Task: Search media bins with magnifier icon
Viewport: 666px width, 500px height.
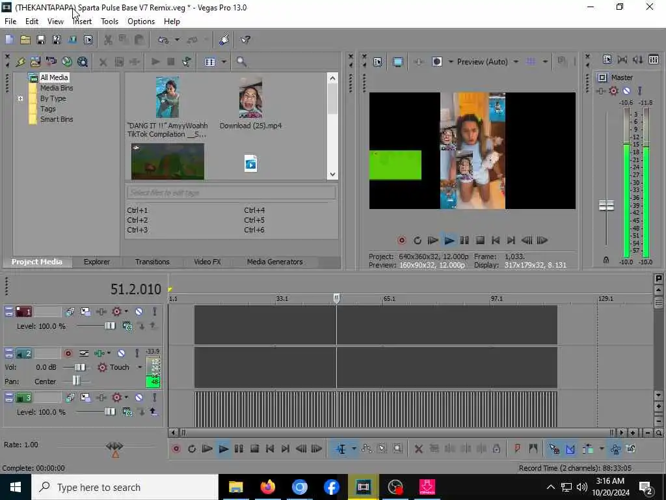Action: [x=241, y=62]
